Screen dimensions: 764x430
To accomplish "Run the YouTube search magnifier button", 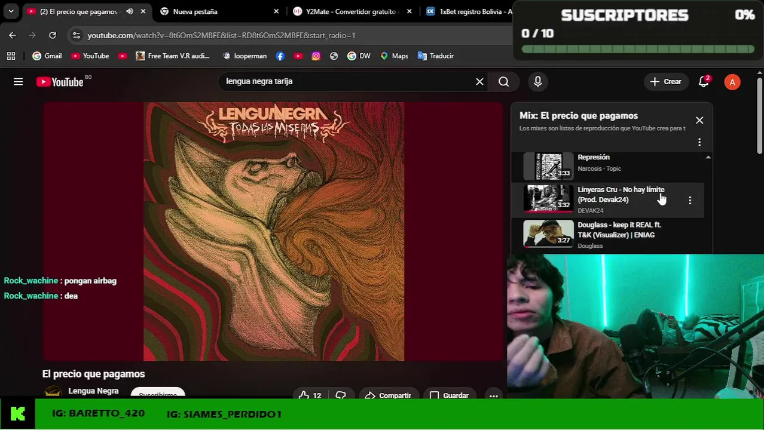I will pos(504,82).
